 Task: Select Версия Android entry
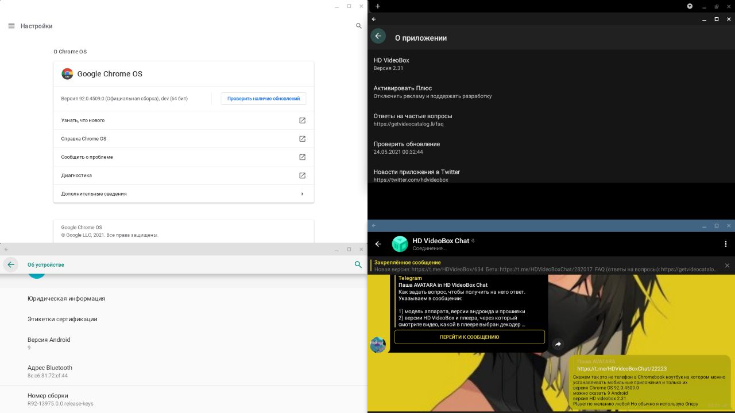pyautogui.click(x=183, y=343)
